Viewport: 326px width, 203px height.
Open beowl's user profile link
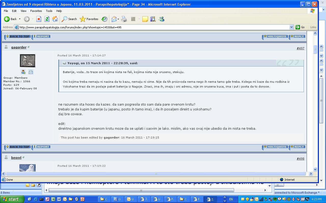coord(16,158)
